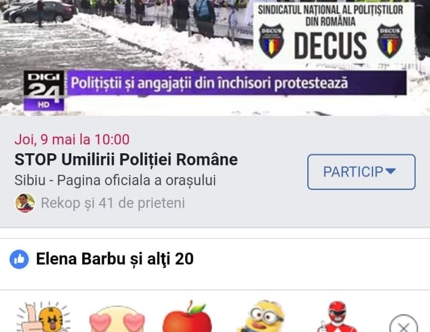Viewport: 430px width, 332px height.
Task: Click the PARTICIP dropdown arrow
Action: (x=391, y=172)
